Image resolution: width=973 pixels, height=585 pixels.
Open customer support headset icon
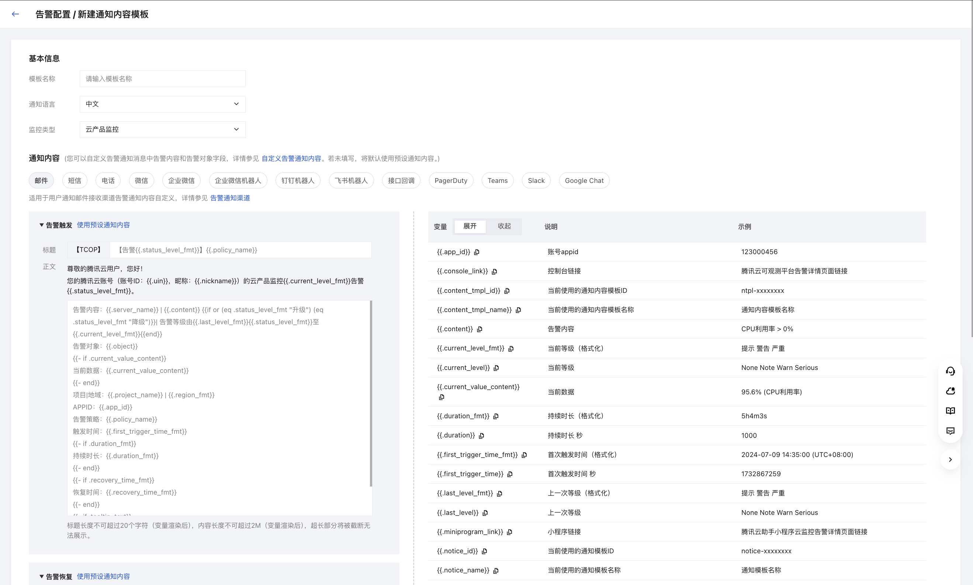click(950, 371)
